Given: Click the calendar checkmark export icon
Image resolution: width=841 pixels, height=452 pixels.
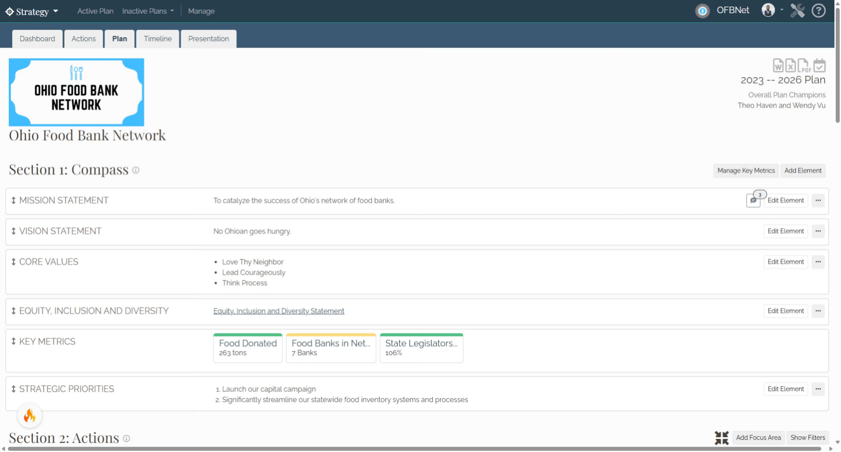Looking at the screenshot, I should [820, 65].
